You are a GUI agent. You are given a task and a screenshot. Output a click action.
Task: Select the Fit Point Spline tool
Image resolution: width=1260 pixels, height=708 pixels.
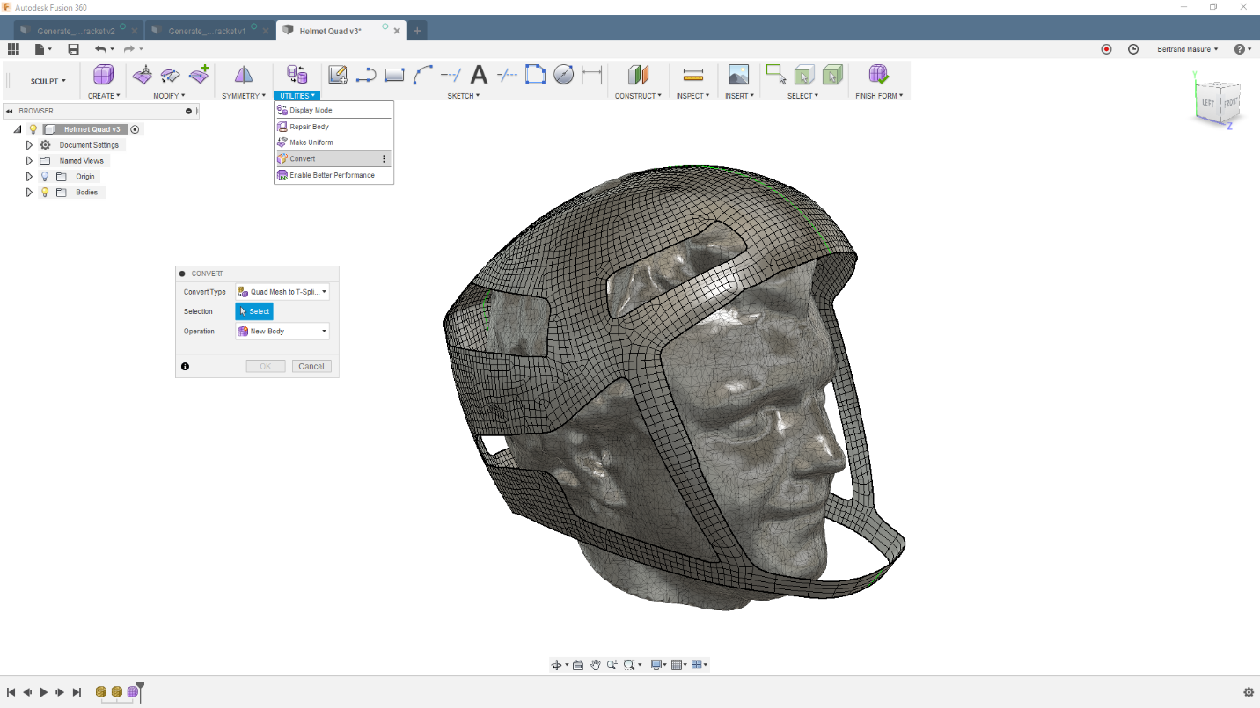(x=421, y=75)
